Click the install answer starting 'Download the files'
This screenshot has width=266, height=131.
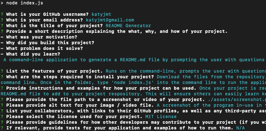211,77
